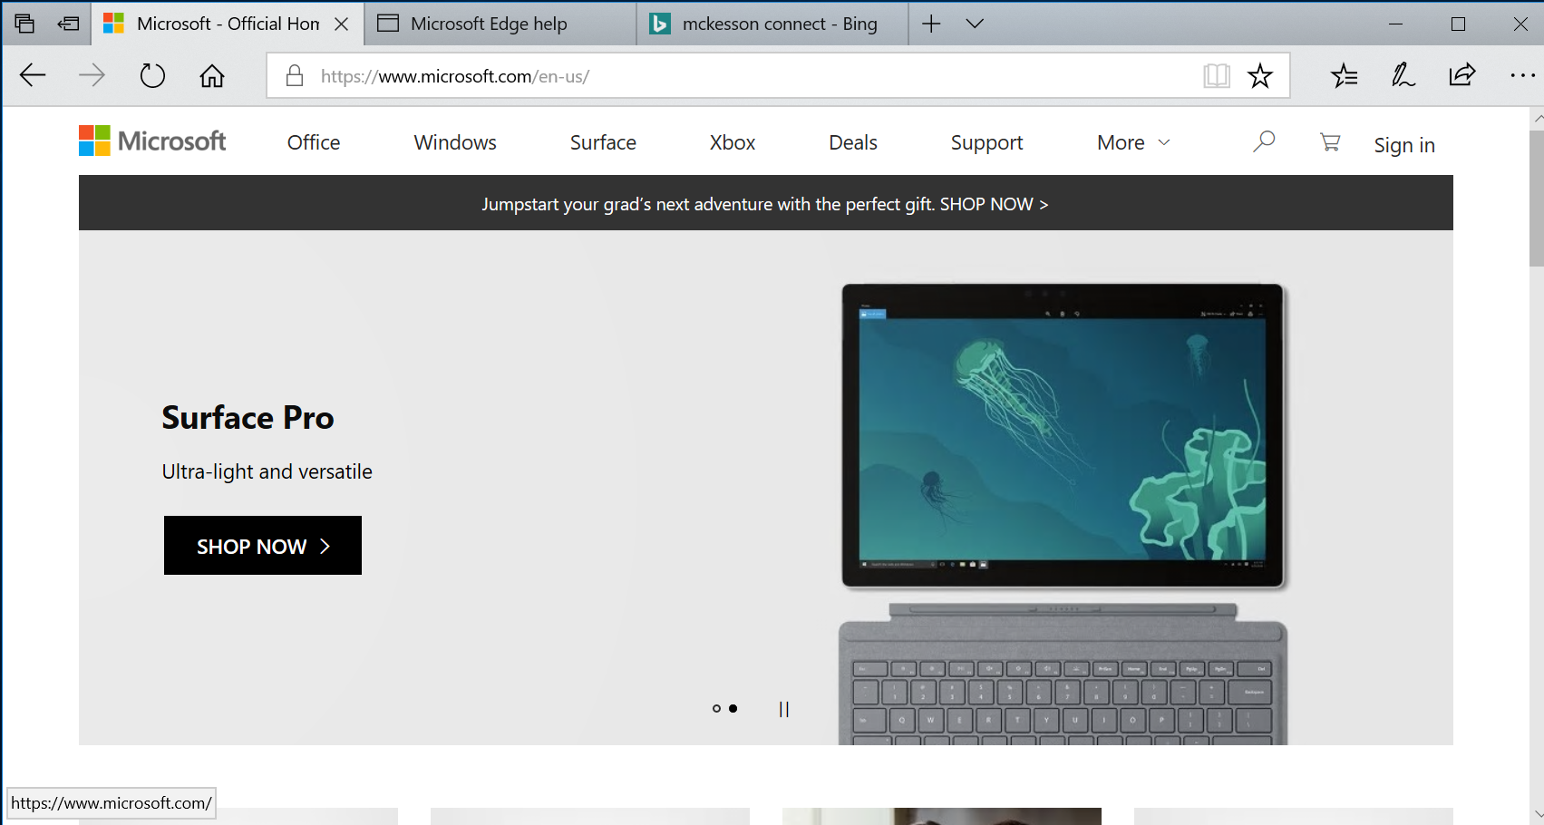Select the first carousel slide dot
Image resolution: width=1544 pixels, height=825 pixels.
coord(716,709)
